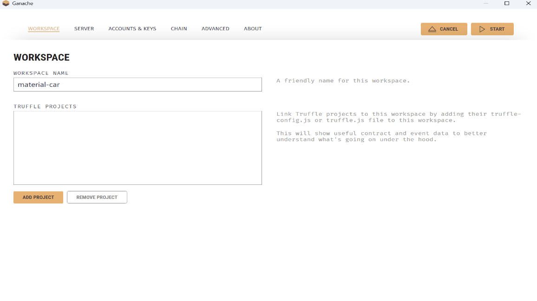Click 'A friendly name for this workspace.' text
The image size is (537, 301).
pos(343,81)
